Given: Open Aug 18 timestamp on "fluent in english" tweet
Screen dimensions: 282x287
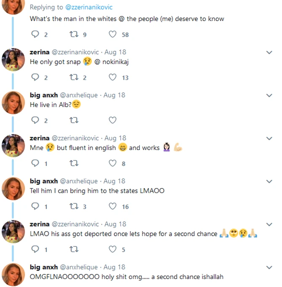Looking at the screenshot, I should [115, 138].
